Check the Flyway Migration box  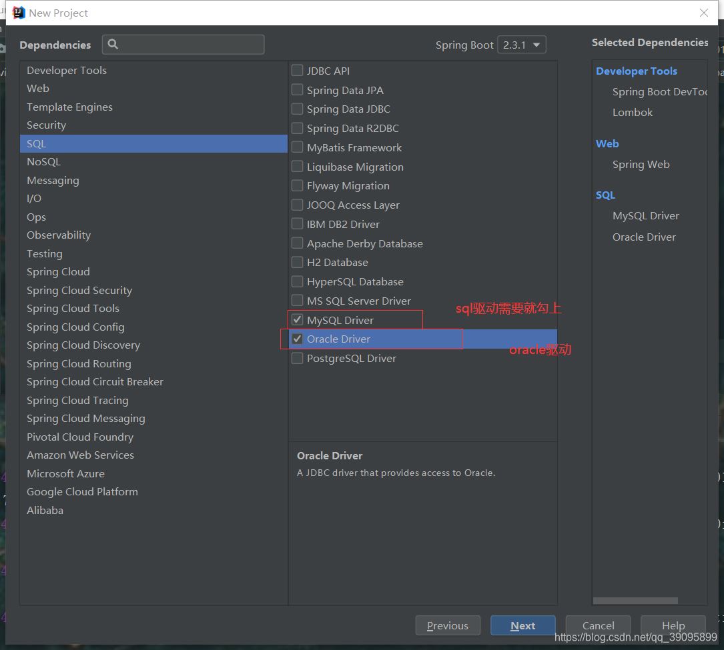[298, 185]
